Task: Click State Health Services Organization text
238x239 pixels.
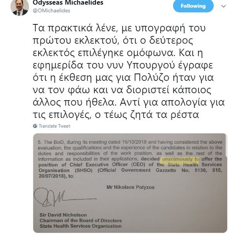Action: click(80, 226)
